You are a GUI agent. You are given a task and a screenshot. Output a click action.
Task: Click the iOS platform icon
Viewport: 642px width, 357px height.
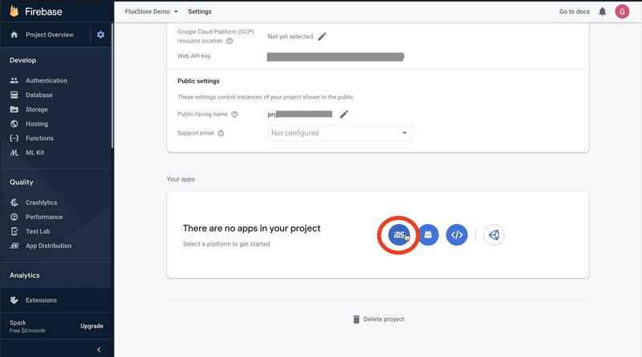pyautogui.click(x=399, y=235)
